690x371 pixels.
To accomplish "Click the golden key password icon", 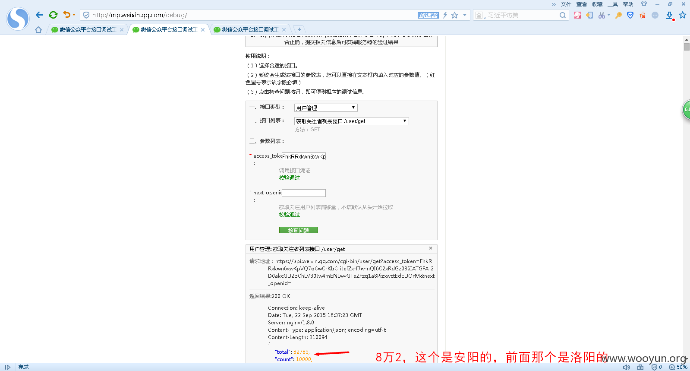I will pyautogui.click(x=618, y=15).
